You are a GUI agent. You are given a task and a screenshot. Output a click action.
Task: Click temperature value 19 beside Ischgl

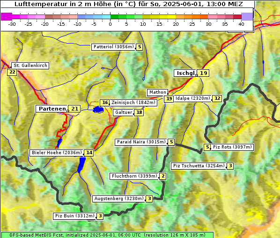click(x=203, y=73)
